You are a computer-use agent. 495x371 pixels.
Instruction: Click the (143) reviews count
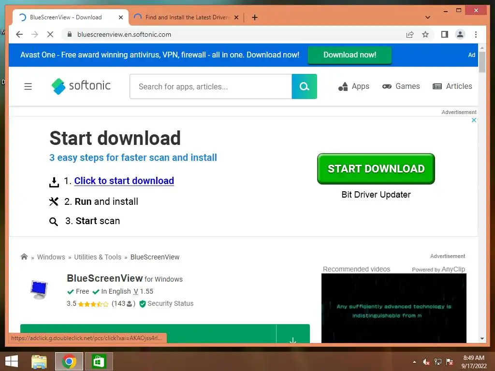[x=123, y=304]
